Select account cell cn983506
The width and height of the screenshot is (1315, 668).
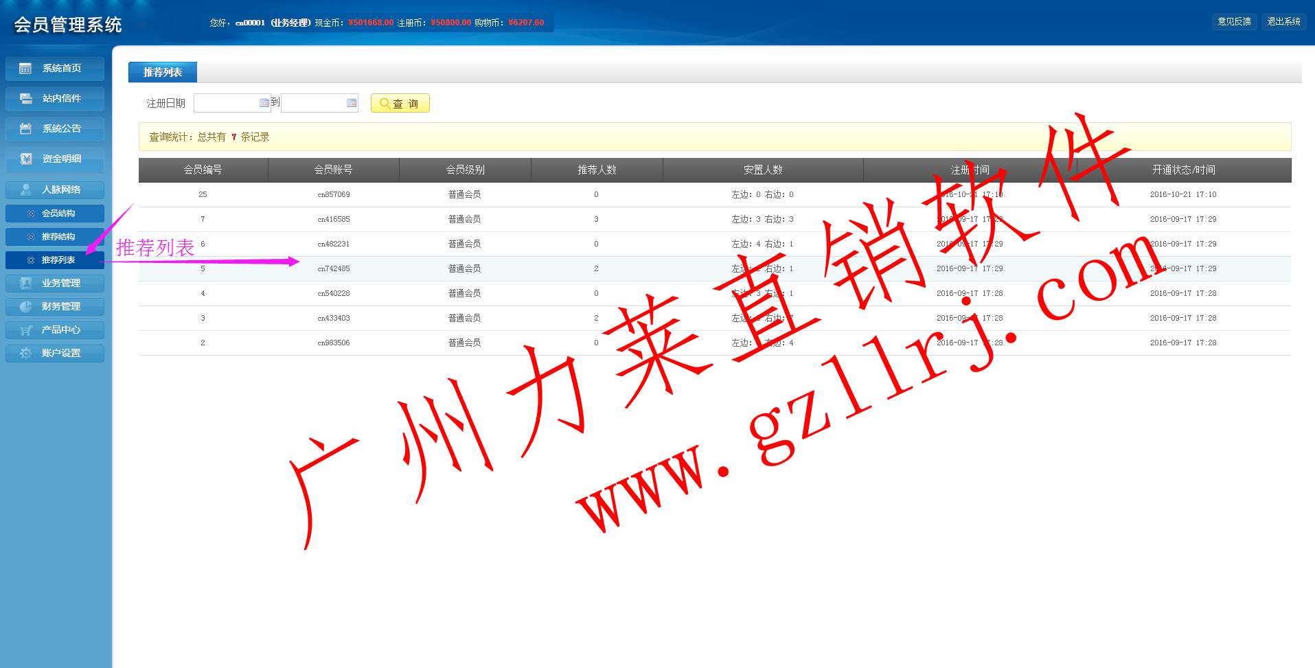(334, 343)
